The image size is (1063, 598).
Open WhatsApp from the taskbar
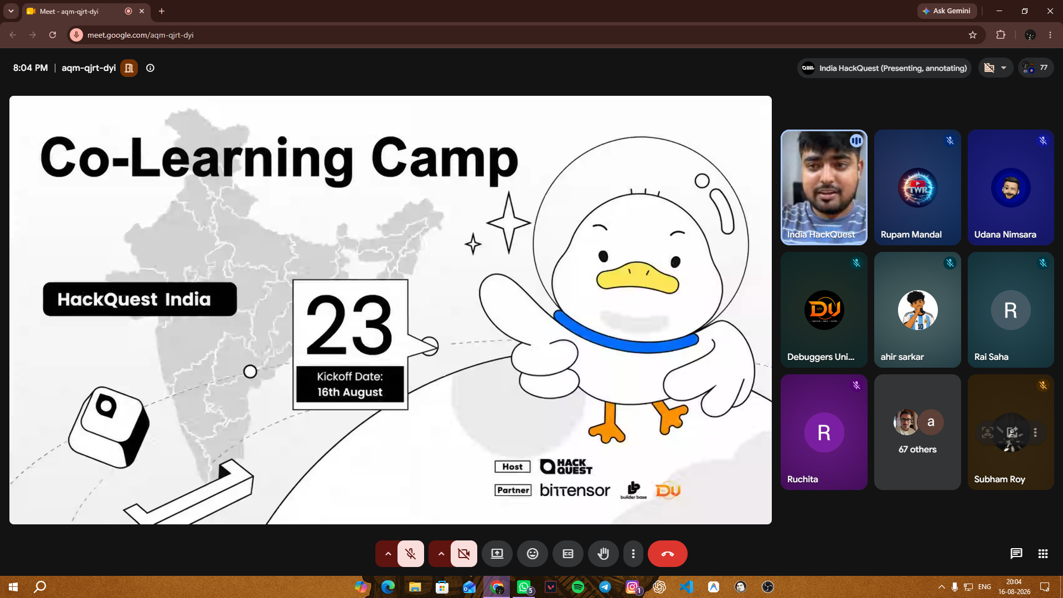(524, 587)
